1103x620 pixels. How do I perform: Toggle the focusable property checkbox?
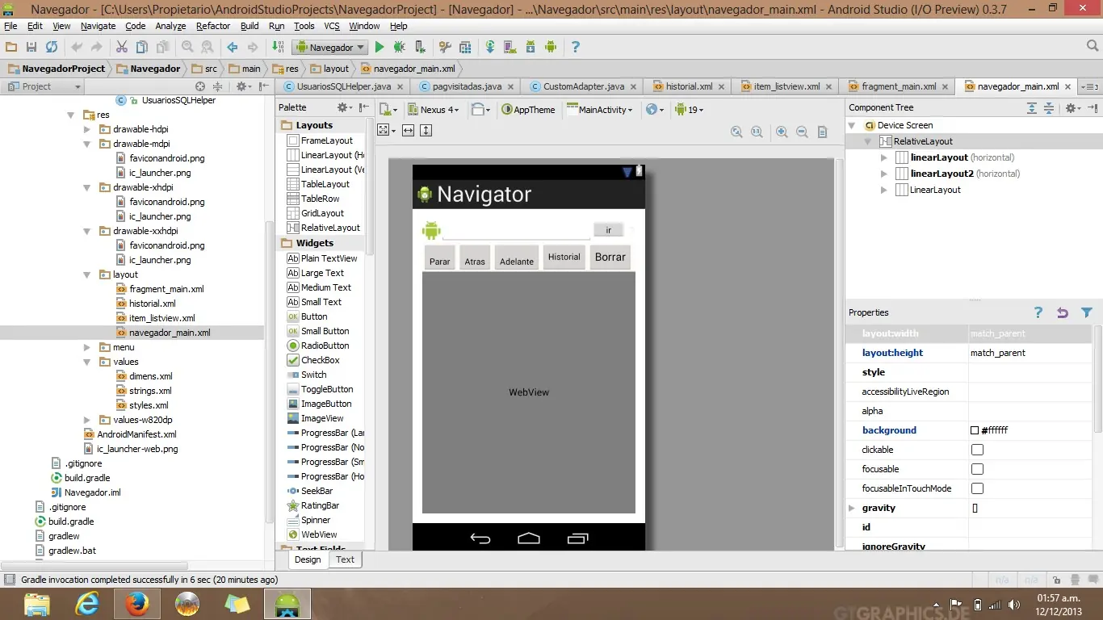coord(977,469)
